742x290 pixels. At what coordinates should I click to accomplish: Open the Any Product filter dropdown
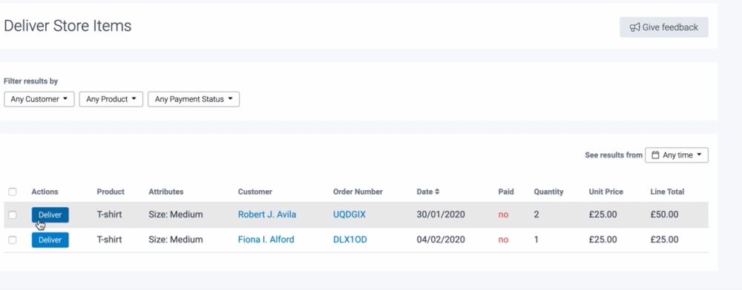pyautogui.click(x=111, y=99)
